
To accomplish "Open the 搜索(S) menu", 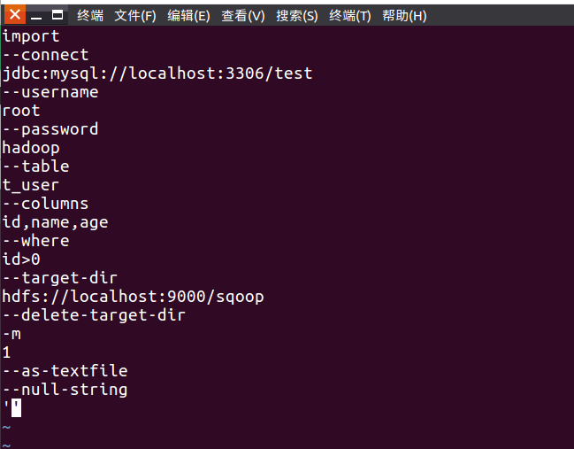I will (x=296, y=16).
